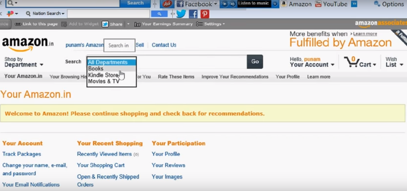Select All Departments in search dropdown
The height and width of the screenshot is (191, 407).
tap(111, 62)
